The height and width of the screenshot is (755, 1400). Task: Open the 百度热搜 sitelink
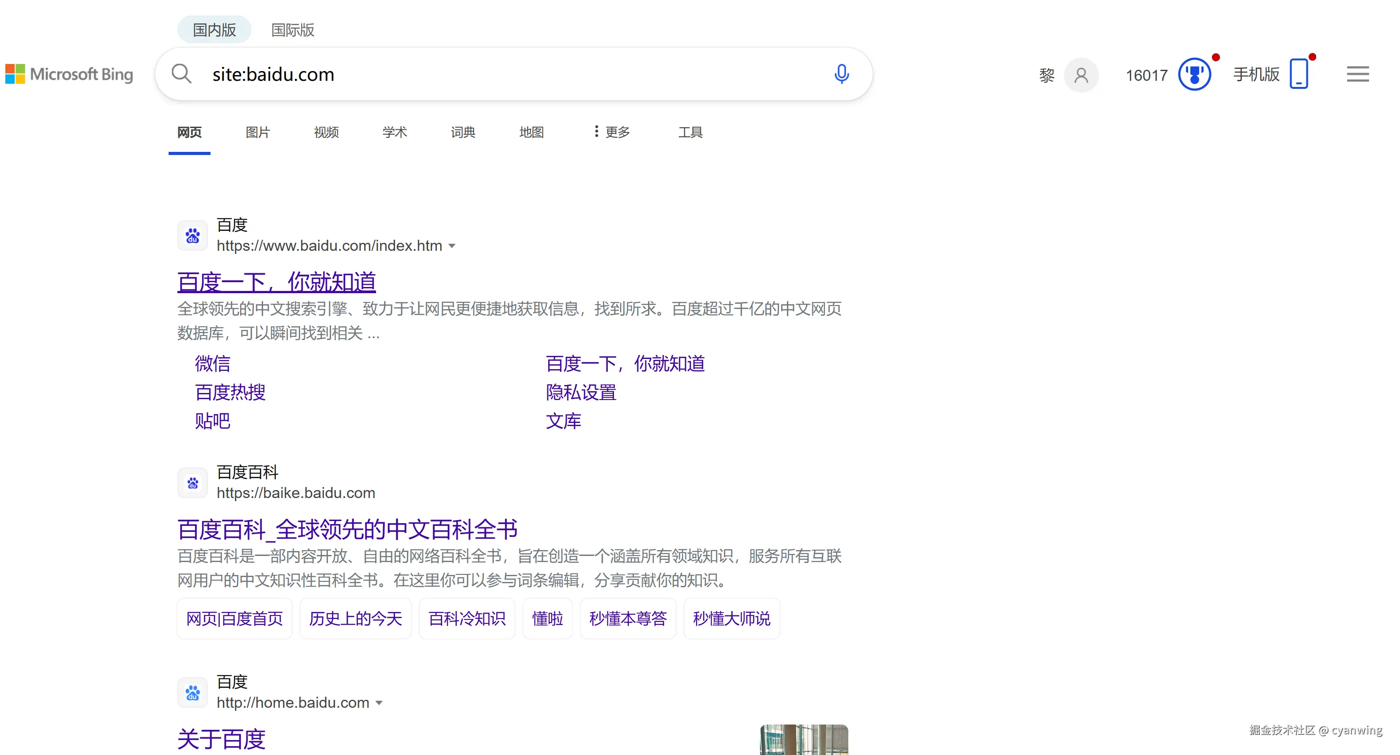230,393
